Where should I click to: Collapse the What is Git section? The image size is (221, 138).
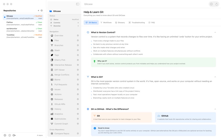(215, 77)
